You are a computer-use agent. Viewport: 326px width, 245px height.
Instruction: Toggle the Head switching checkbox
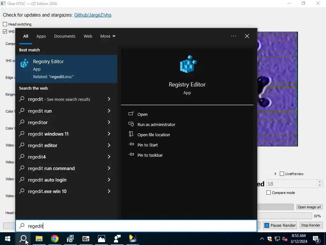click(x=5, y=24)
